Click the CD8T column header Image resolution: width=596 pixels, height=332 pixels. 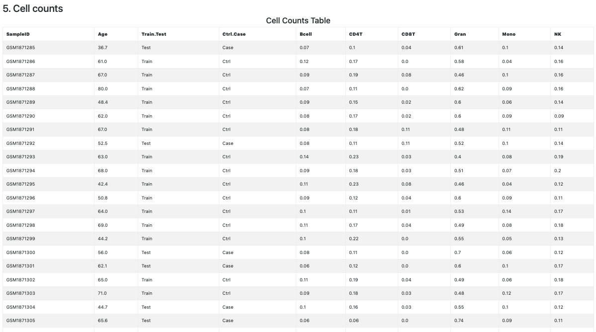pyautogui.click(x=408, y=34)
